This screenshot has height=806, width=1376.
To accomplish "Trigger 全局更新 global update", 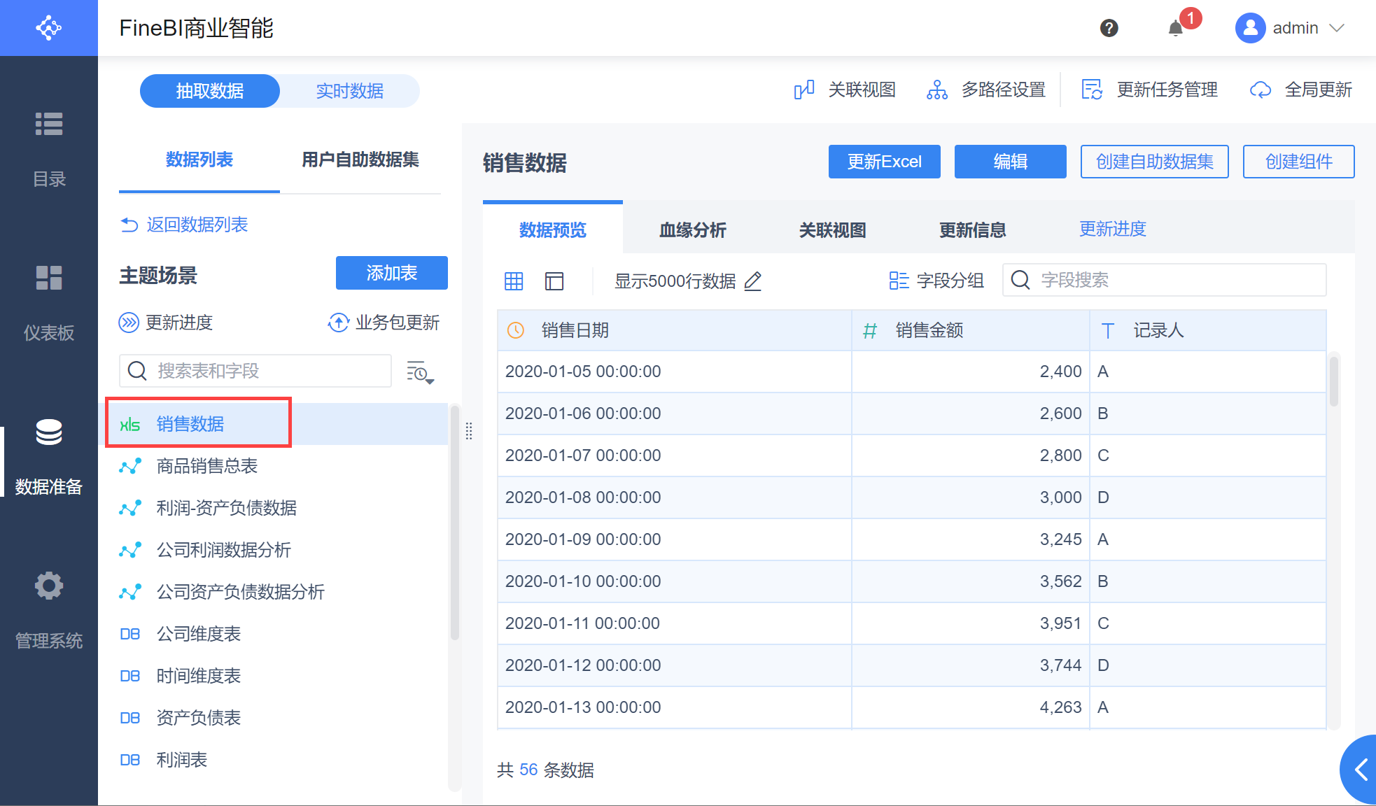I will coord(1302,90).
